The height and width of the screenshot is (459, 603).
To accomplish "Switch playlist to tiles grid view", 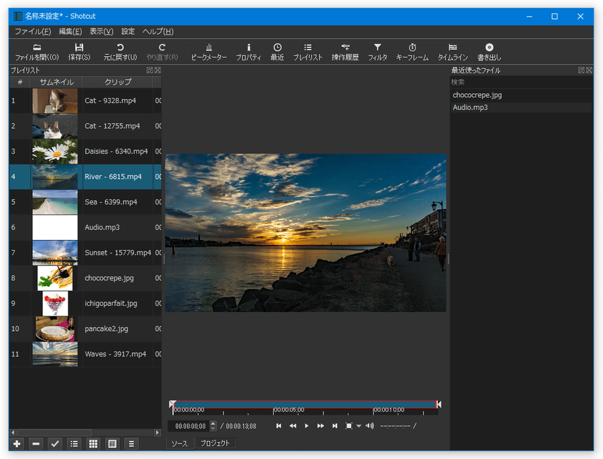I will pos(93,444).
